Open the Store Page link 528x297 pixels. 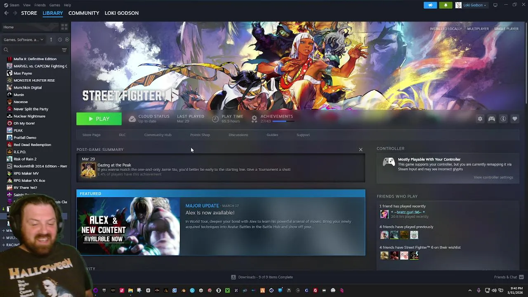pos(91,135)
